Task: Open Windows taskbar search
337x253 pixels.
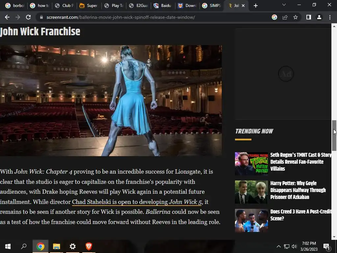Action: (24, 246)
